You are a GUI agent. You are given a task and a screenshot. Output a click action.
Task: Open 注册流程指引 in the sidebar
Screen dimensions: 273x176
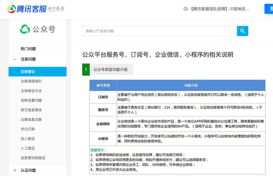coord(31,81)
